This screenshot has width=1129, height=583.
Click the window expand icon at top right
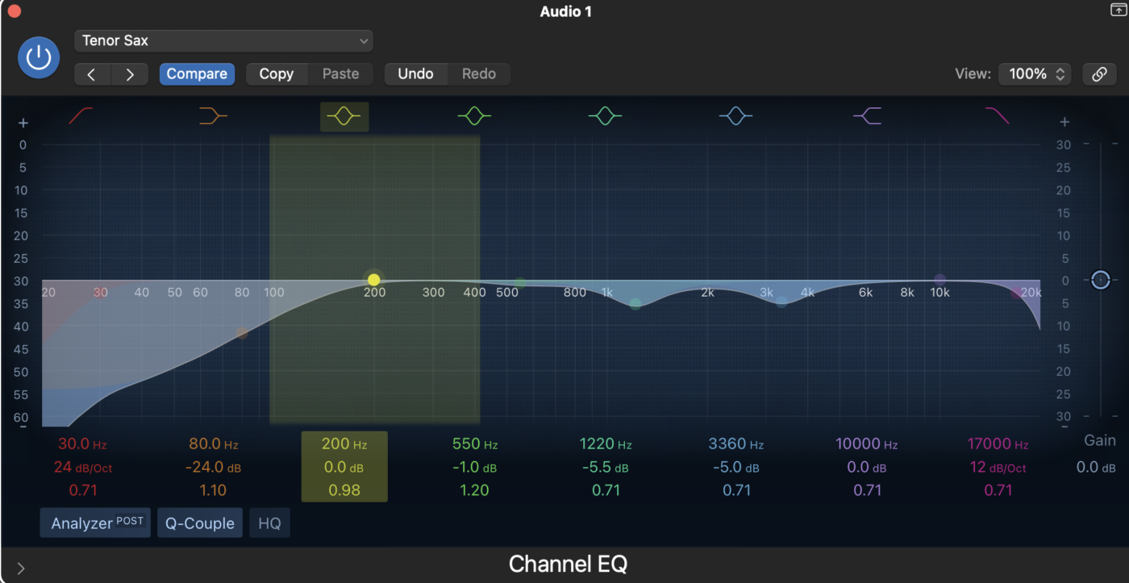(x=1117, y=10)
